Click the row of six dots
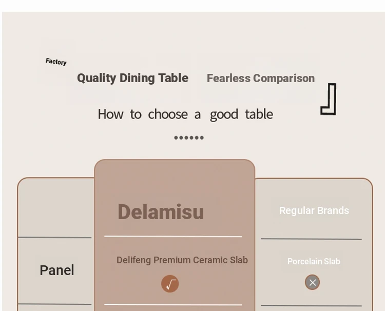This screenshot has width=385, height=311. tap(189, 138)
